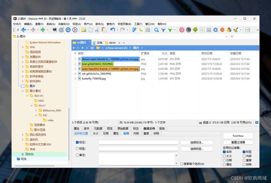This screenshot has width=271, height=183.
Task: Check the 搜索每个地方(W) option
Action: click(182, 164)
